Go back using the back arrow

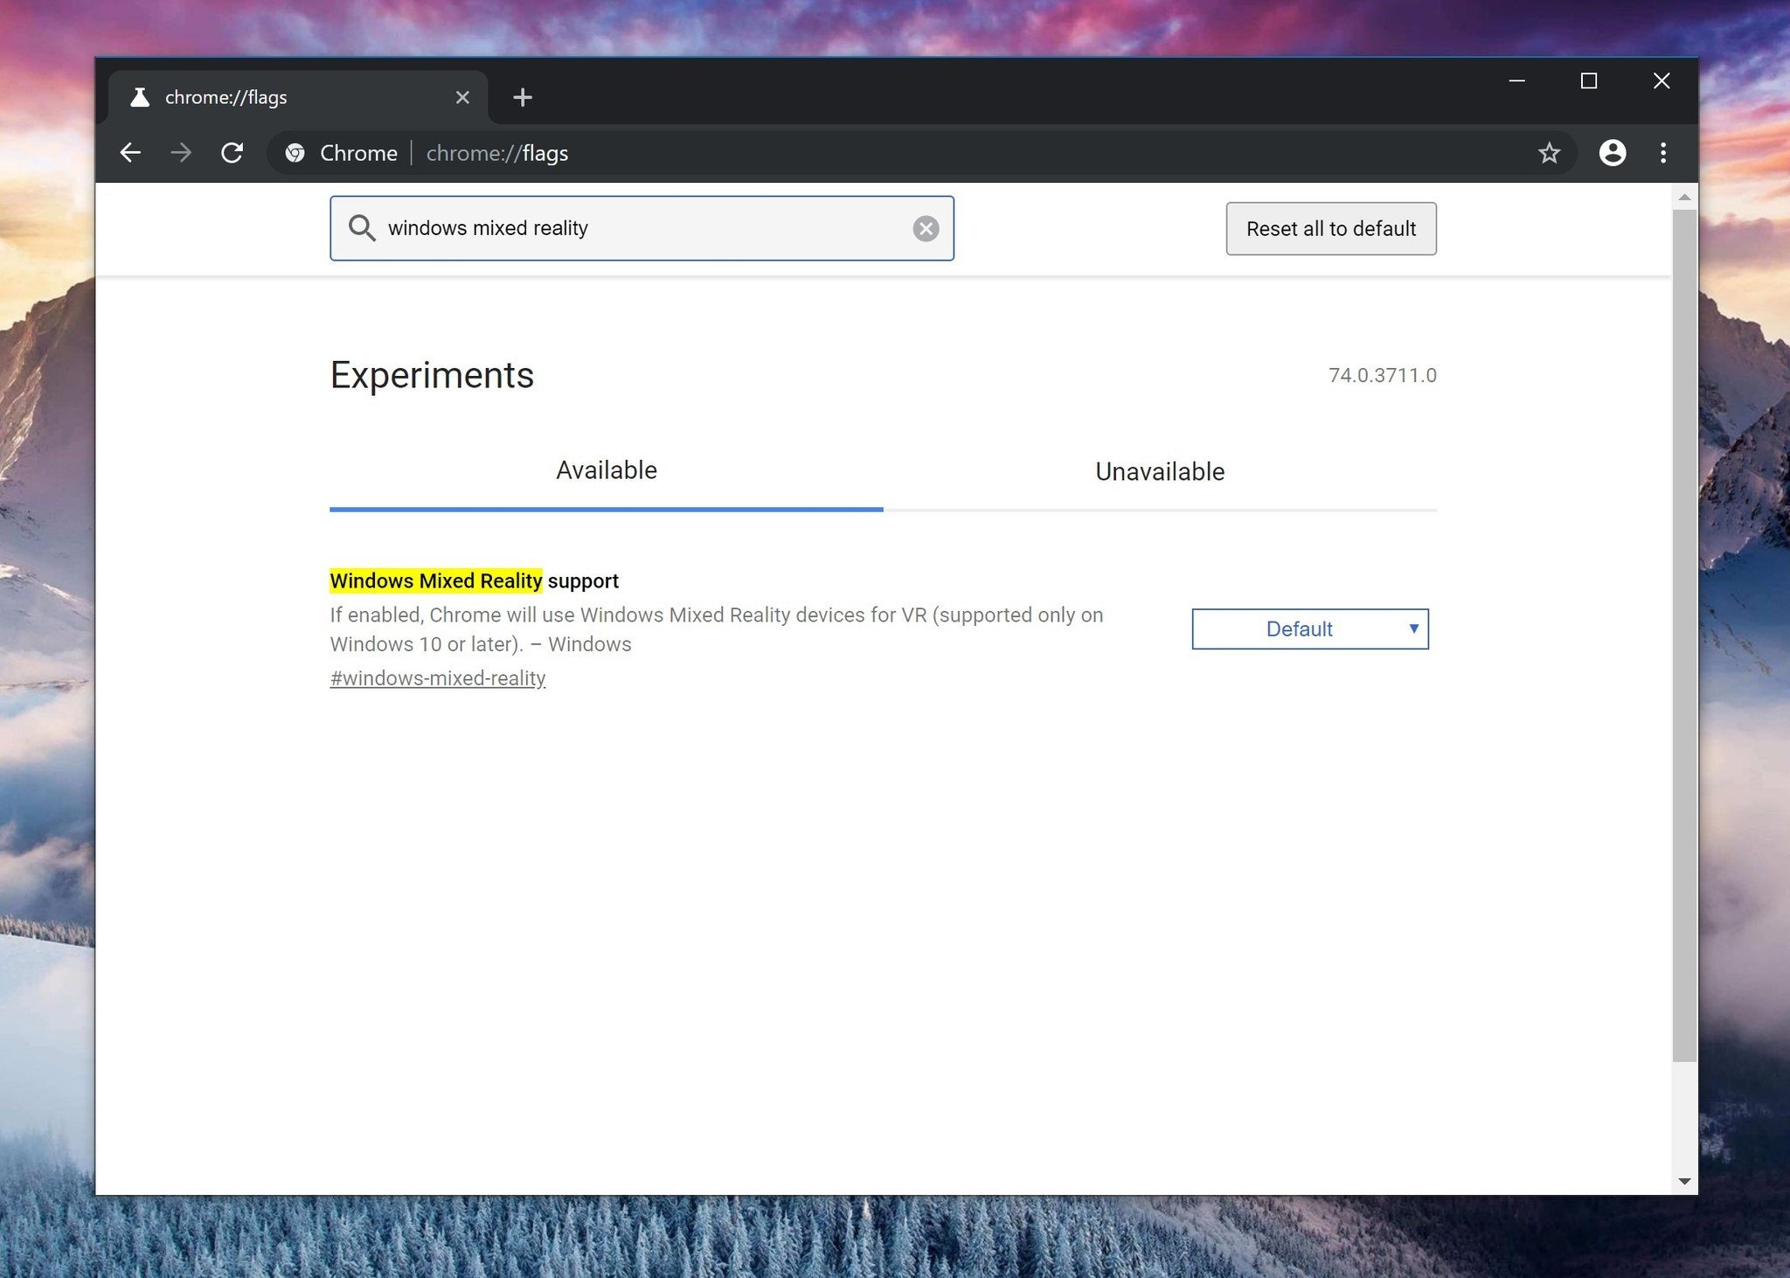[130, 153]
